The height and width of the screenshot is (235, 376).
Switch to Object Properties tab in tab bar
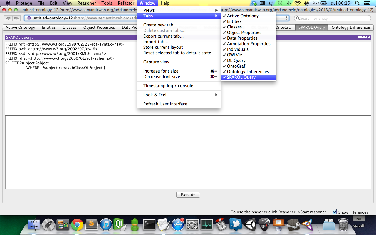pos(99,27)
